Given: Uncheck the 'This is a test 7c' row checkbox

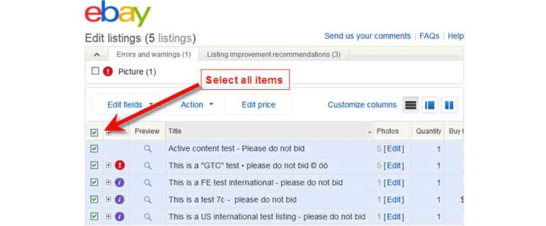Looking at the screenshot, I should tap(94, 200).
